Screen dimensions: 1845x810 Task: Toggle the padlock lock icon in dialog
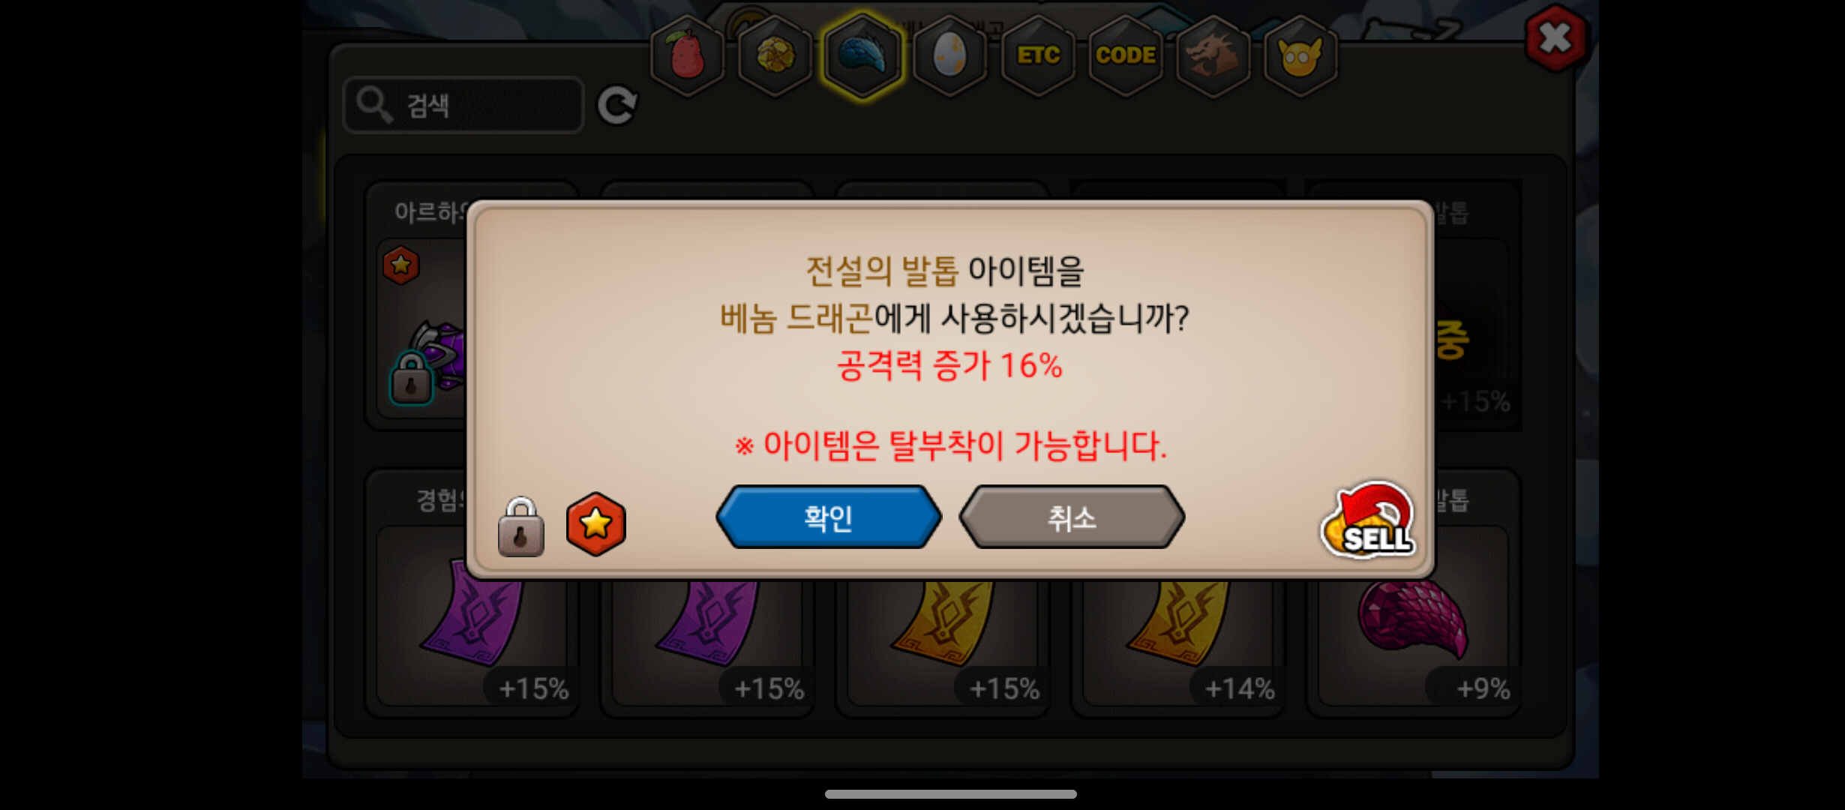521,527
